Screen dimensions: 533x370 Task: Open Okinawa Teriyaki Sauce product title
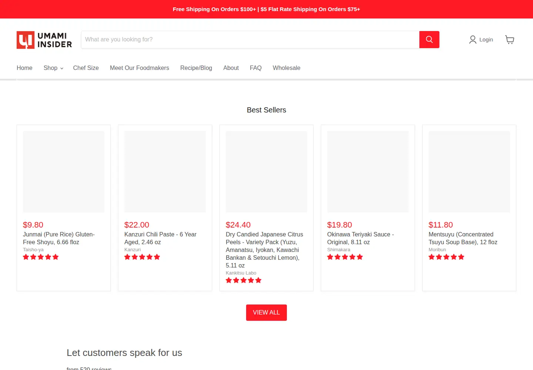pyautogui.click(x=361, y=238)
